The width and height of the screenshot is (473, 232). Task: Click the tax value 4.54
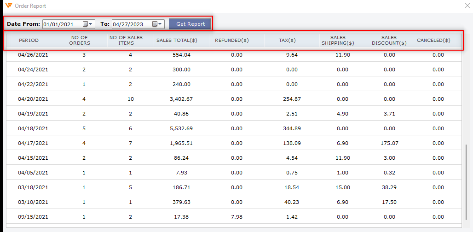(x=292, y=158)
